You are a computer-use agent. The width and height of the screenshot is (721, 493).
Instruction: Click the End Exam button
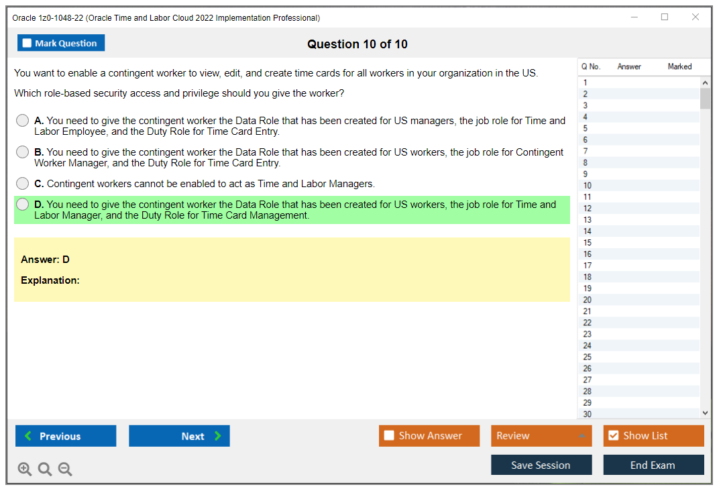point(653,464)
